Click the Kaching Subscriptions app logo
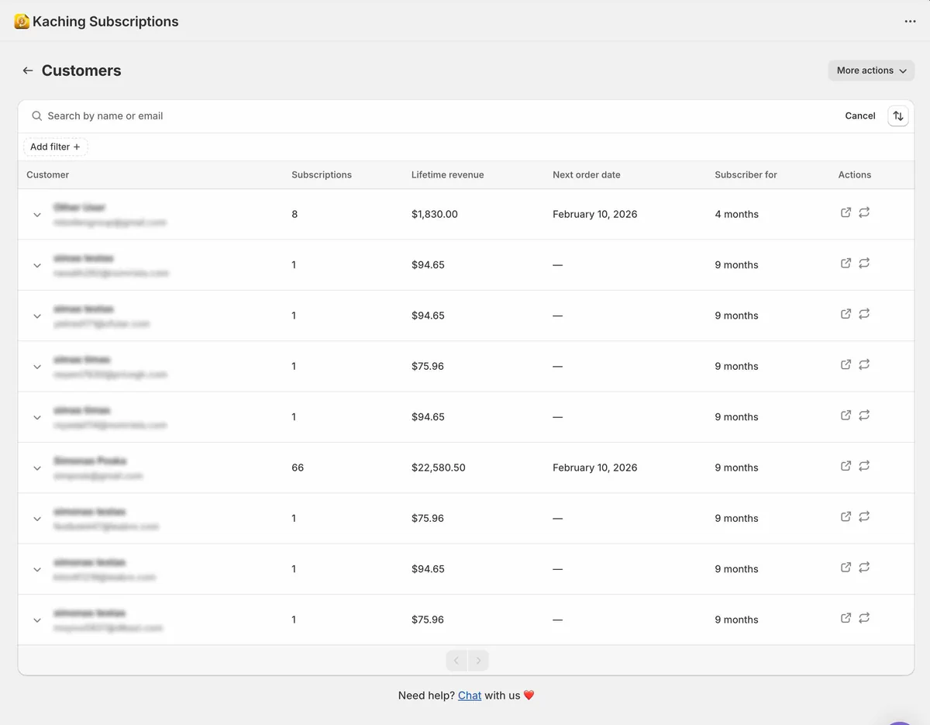The width and height of the screenshot is (930, 725). pos(22,22)
